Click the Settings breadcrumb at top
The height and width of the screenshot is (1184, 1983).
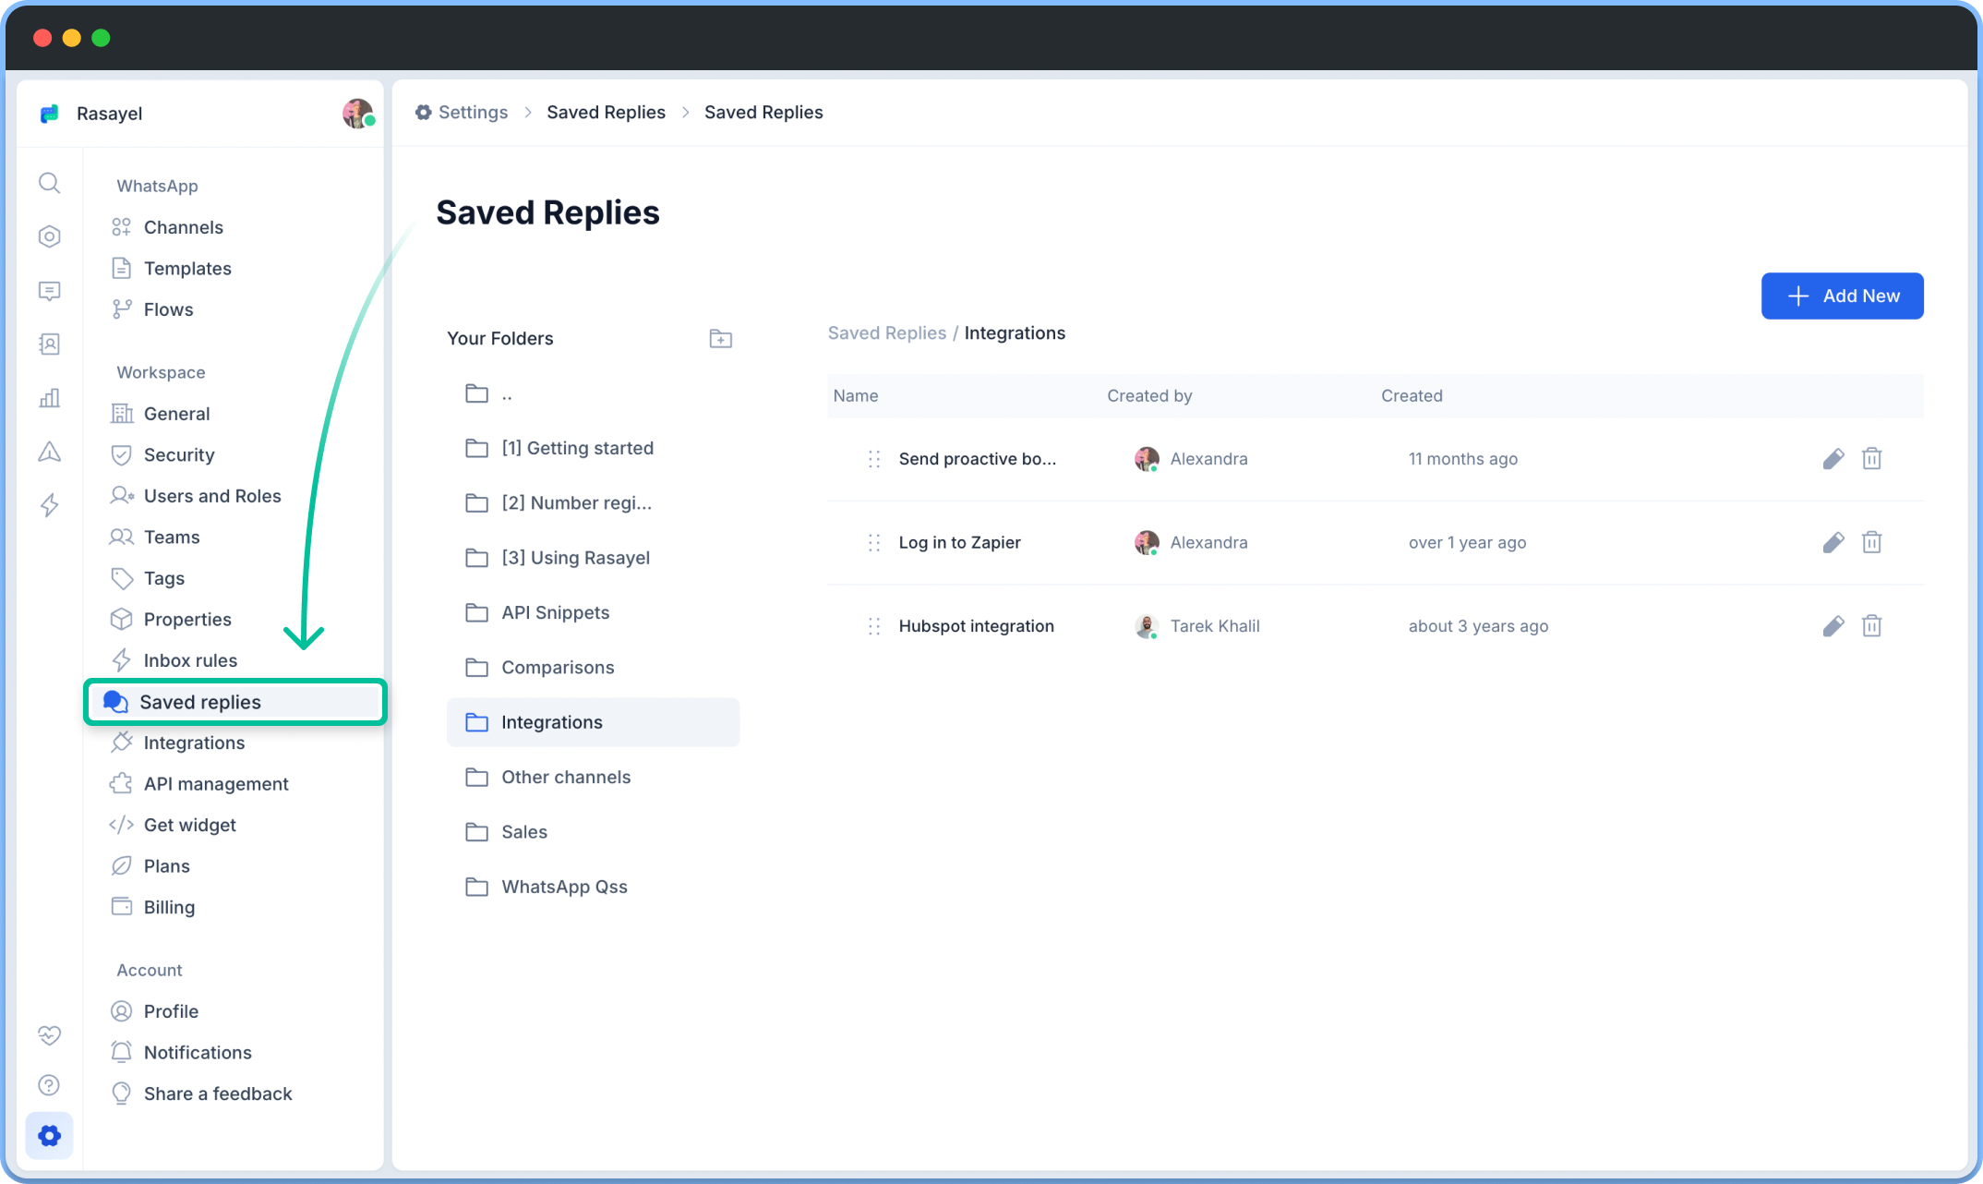472,113
